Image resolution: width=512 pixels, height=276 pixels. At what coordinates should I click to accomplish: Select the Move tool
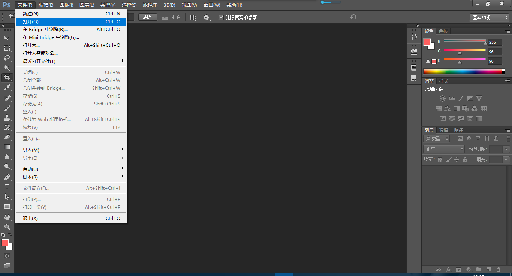7,38
